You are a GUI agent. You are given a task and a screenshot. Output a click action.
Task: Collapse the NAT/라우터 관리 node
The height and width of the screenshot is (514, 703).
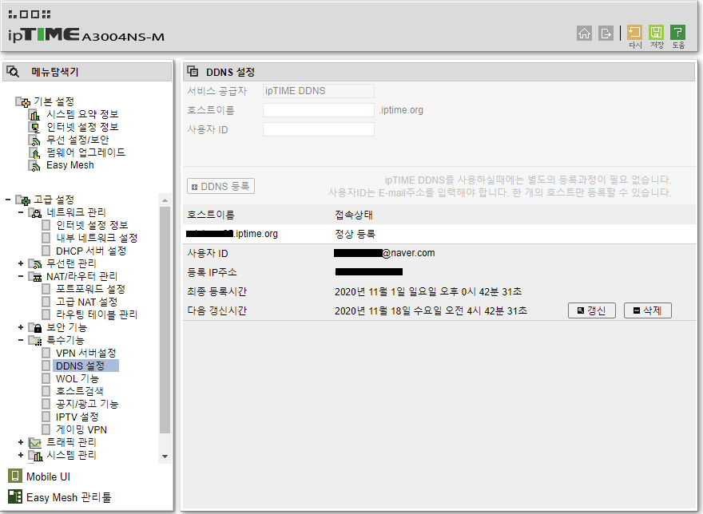click(21, 276)
